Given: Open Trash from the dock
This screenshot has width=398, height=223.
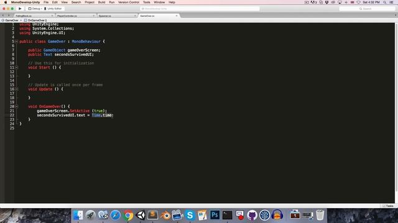Looking at the screenshot, I should pyautogui.click(x=320, y=215).
